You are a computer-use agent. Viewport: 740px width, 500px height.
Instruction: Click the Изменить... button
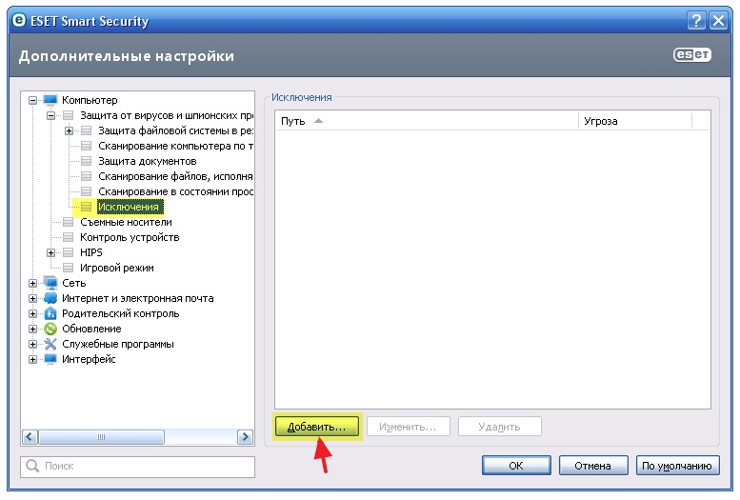409,427
